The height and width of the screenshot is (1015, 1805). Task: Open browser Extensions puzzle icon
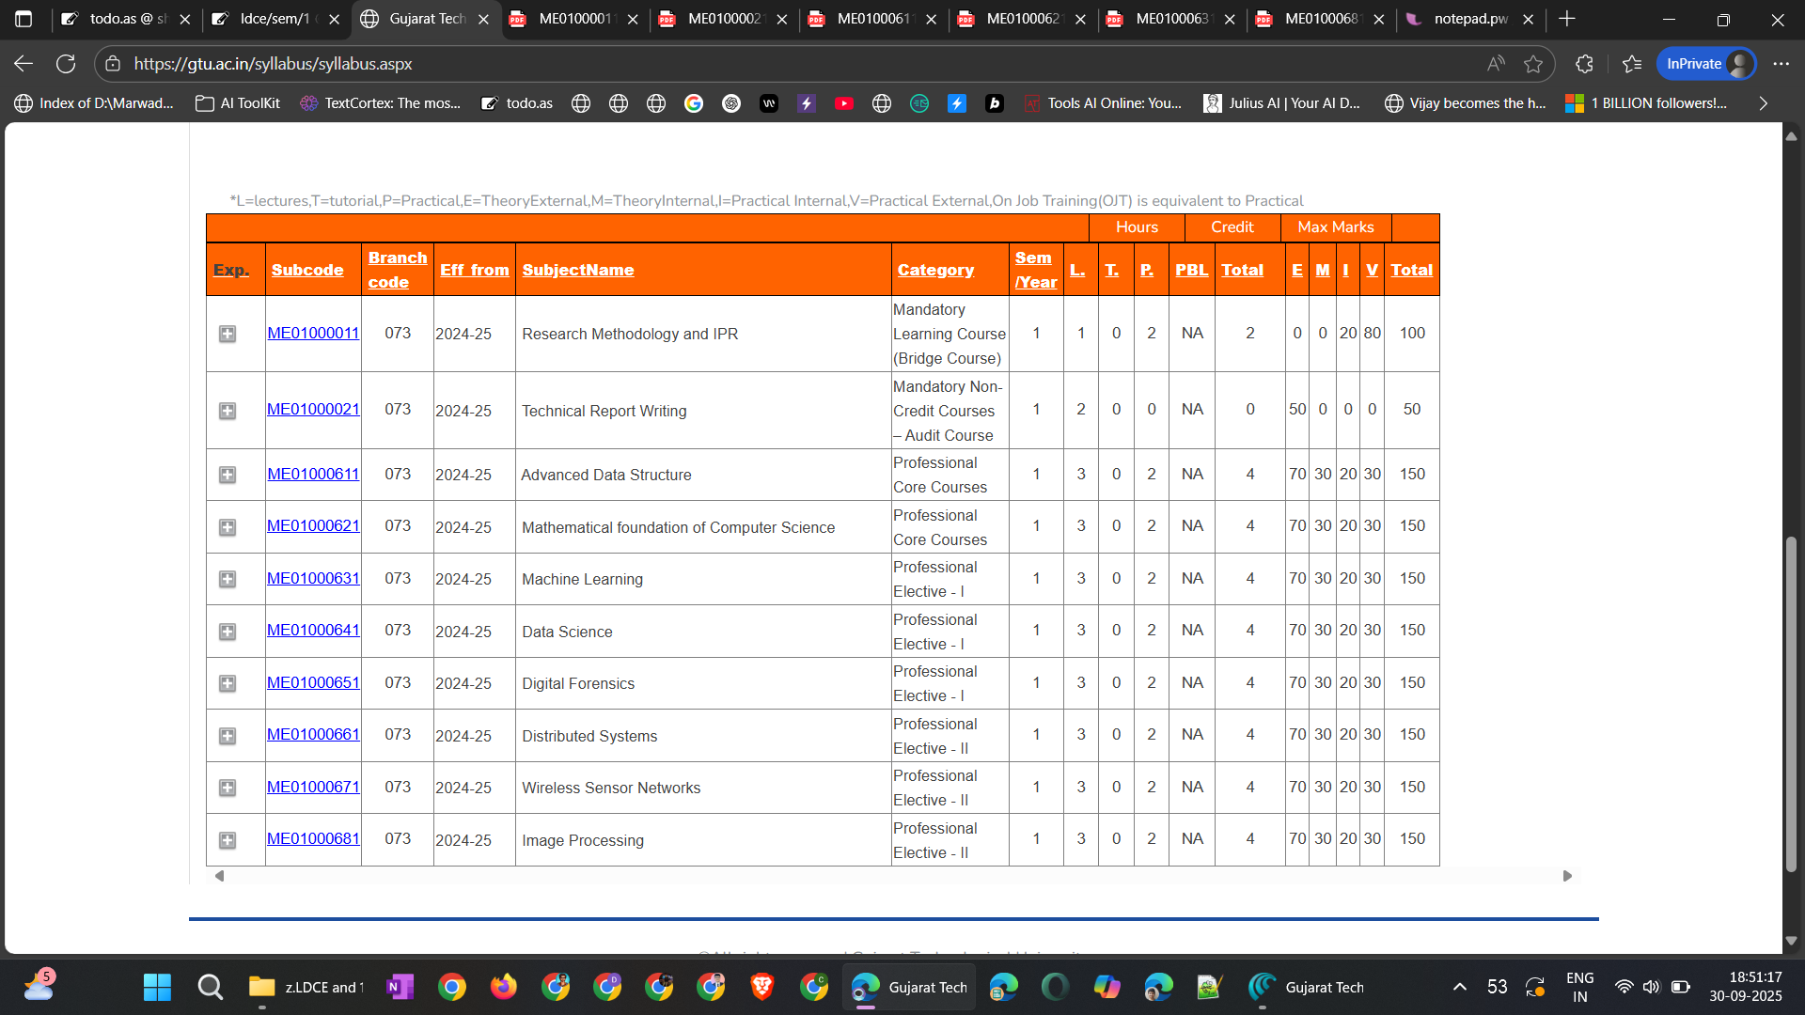(x=1584, y=64)
